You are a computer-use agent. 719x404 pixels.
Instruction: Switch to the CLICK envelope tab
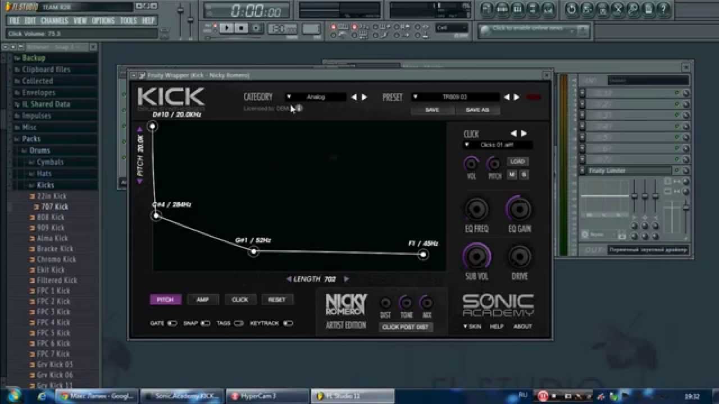pos(240,300)
